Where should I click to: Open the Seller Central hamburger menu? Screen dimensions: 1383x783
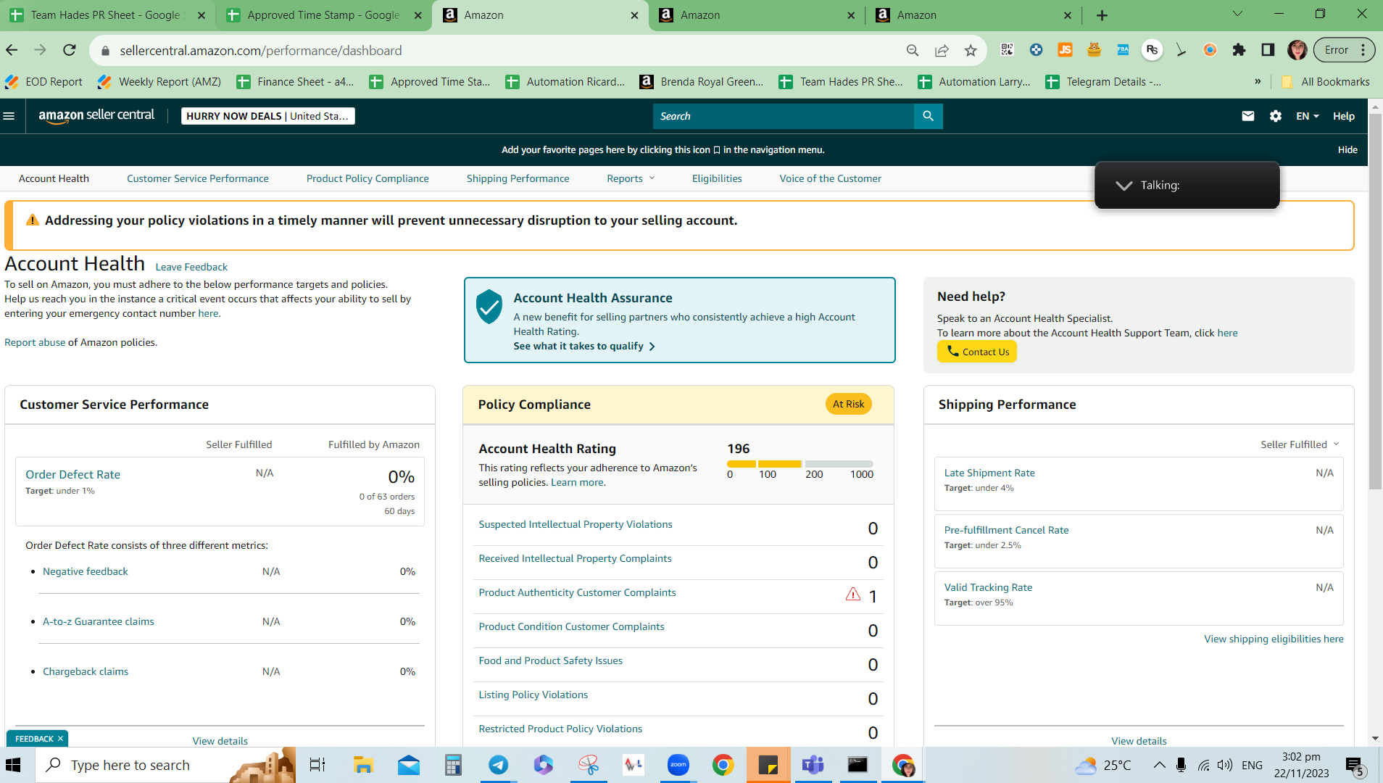(9, 116)
